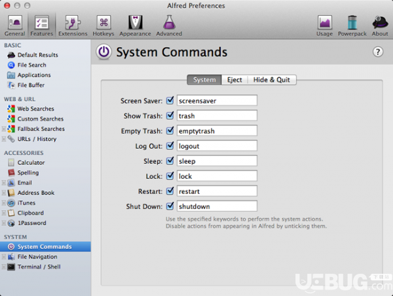Viewport: 393px width, 296px height.
Task: Expand the Fallback Searches row
Action: (x=3, y=129)
